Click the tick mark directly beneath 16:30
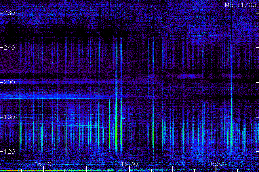Viewport: 259px width, 172px height. click(x=130, y=169)
